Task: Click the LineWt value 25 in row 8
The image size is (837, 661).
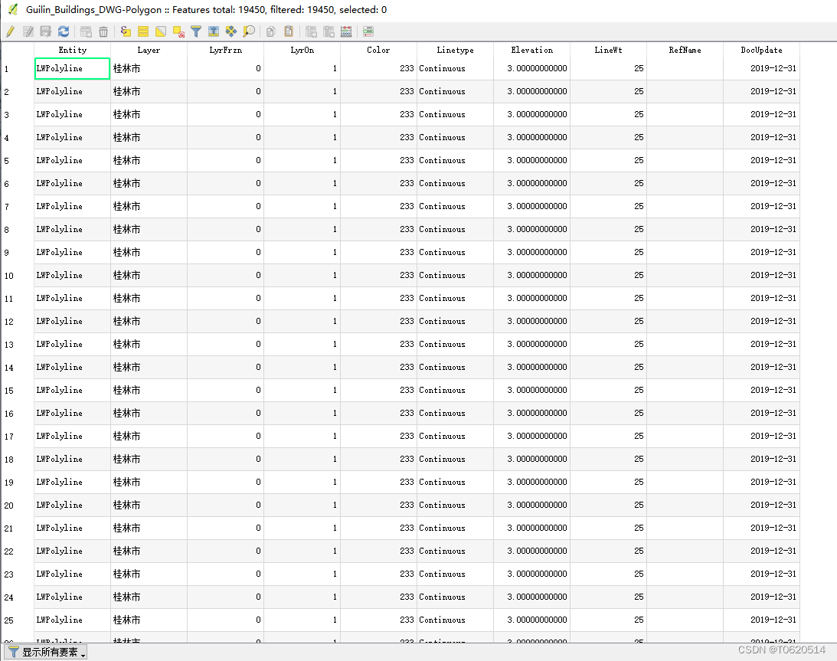Action: pos(608,229)
